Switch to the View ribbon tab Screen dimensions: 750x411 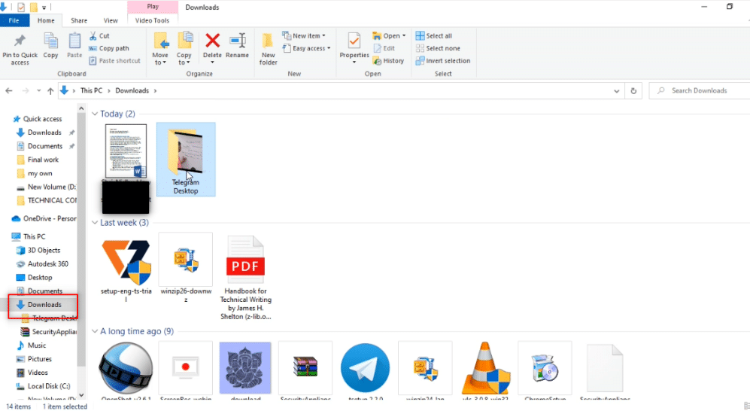pos(111,20)
